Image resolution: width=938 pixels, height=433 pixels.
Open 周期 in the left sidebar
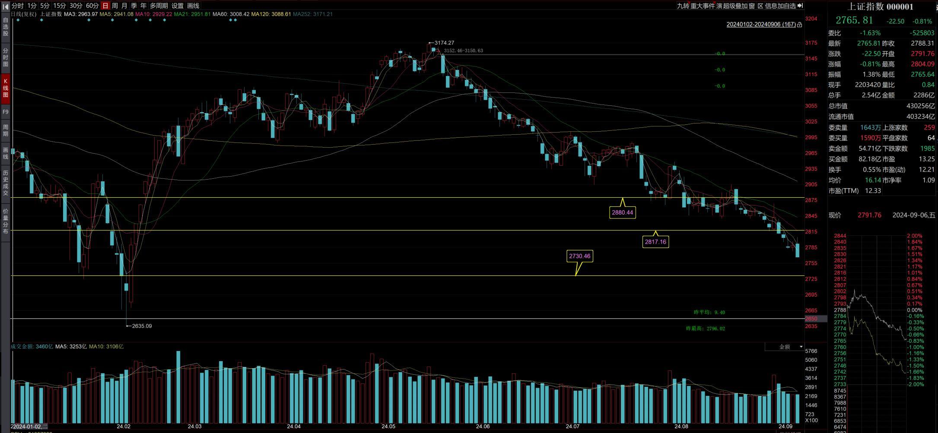click(x=6, y=131)
